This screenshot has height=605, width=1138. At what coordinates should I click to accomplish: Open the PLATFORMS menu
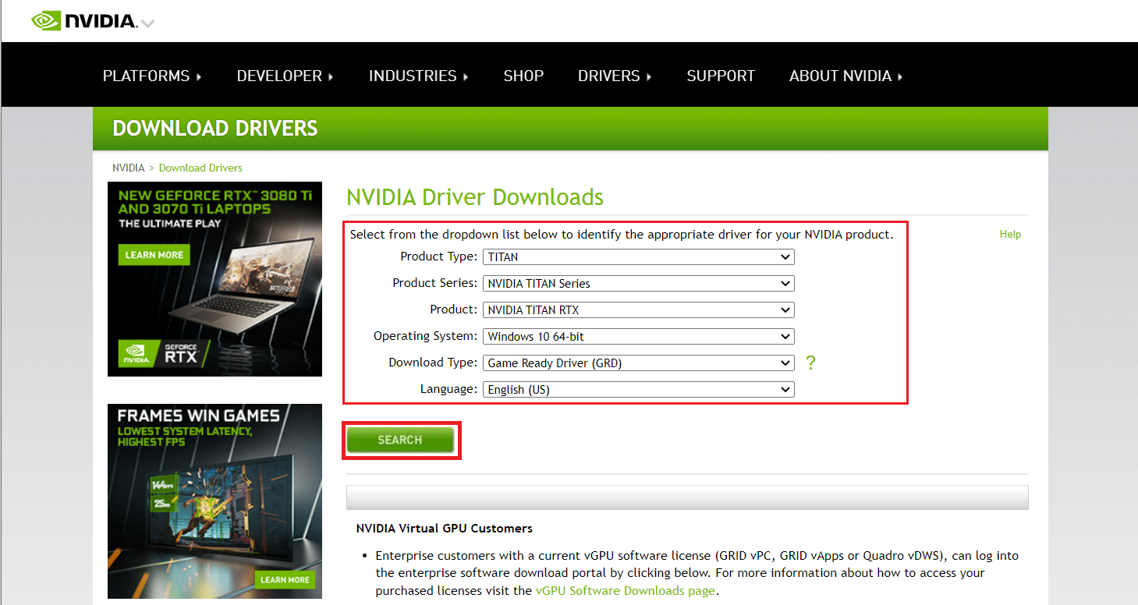tap(152, 76)
